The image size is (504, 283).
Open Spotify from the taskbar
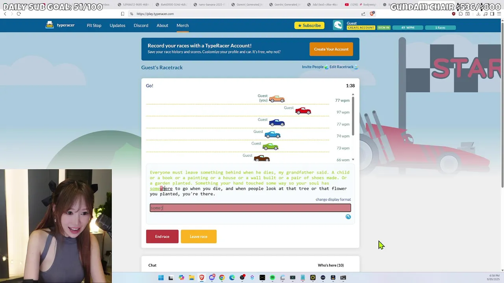pyautogui.click(x=272, y=278)
